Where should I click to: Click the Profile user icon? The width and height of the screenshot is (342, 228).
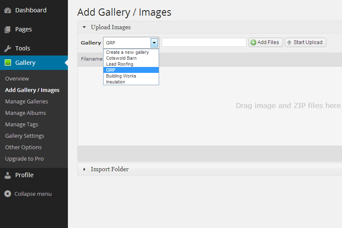click(8, 175)
